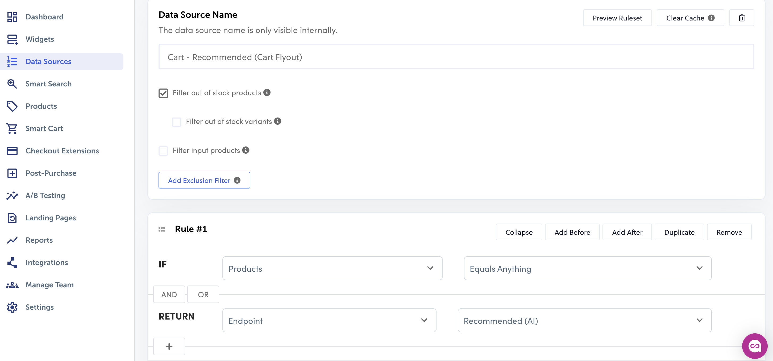Click the Rule #1 drag handle icon
Screen dimensions: 773x361
162,229
